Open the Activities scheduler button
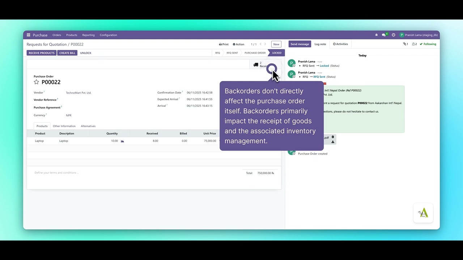Screen dimensions: 463x260 tap(340, 44)
